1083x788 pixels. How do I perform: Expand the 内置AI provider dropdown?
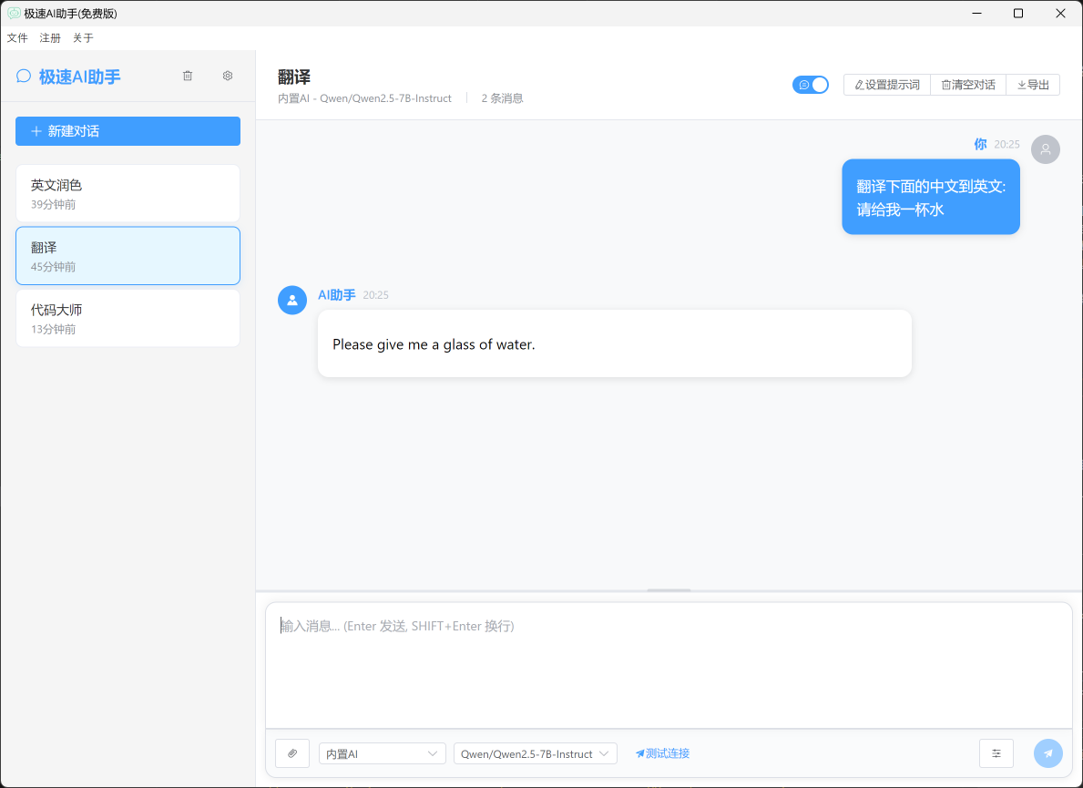[x=382, y=753]
